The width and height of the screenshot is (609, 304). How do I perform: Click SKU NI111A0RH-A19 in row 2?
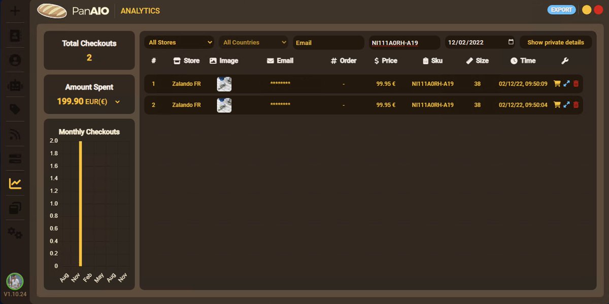[x=432, y=105]
